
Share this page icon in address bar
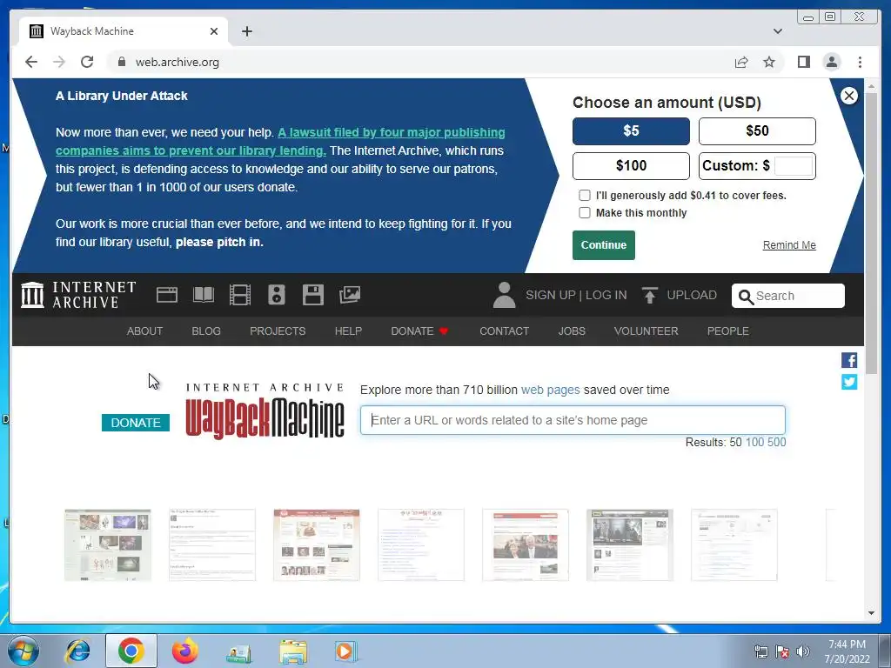741,62
